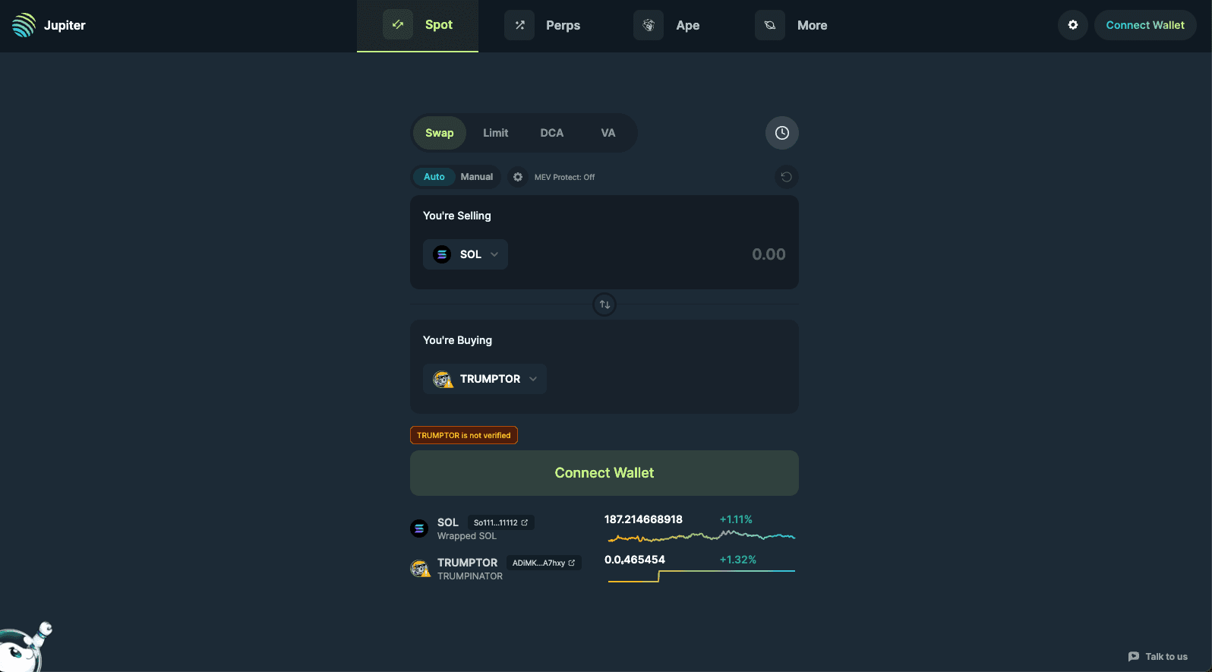Click the Jupiter logo icon

(24, 25)
